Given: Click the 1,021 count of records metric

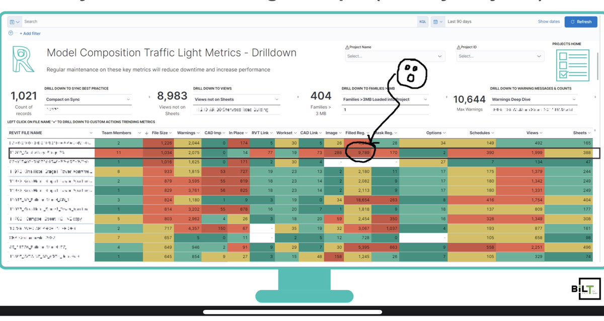Looking at the screenshot, I should pyautogui.click(x=24, y=96).
